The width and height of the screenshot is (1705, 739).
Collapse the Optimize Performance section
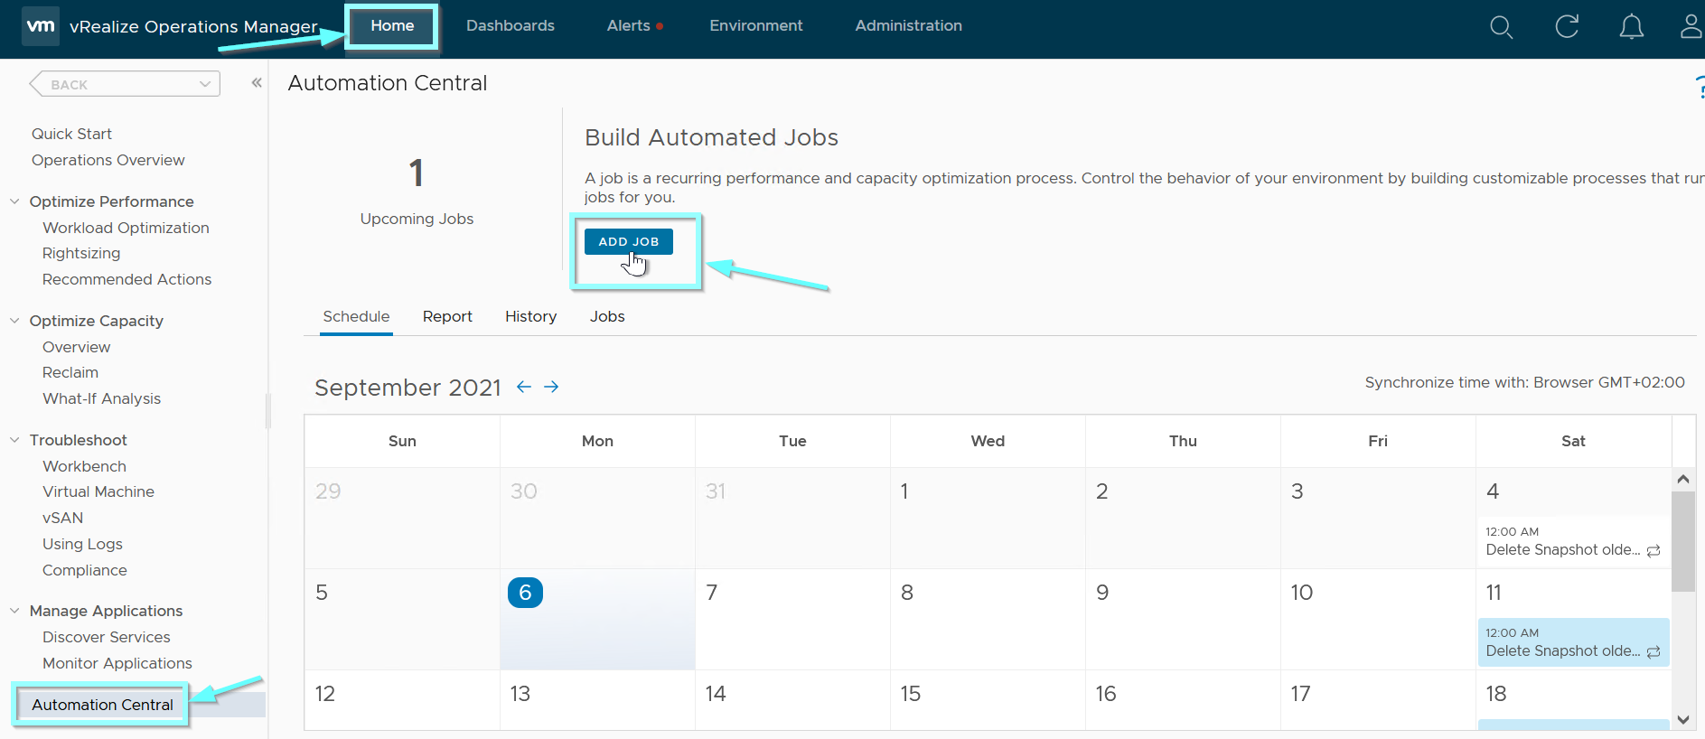(14, 201)
